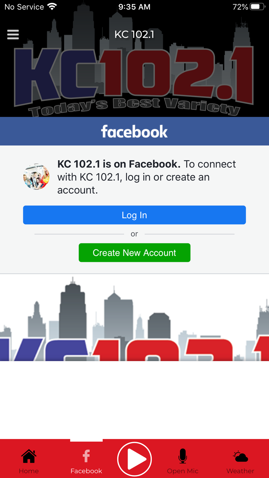The height and width of the screenshot is (478, 269).
Task: Tap the Wi-Fi status icon
Action: (52, 6)
